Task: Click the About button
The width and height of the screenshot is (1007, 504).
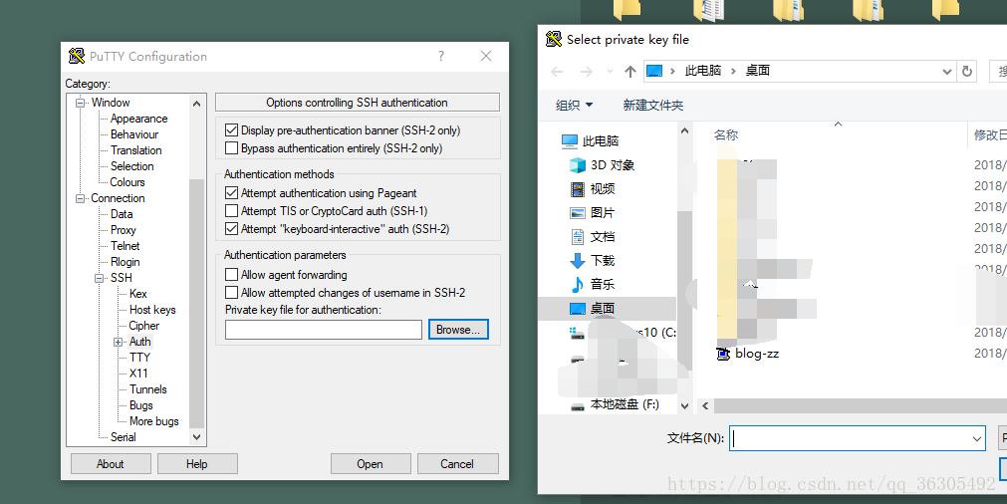Action: 111,463
